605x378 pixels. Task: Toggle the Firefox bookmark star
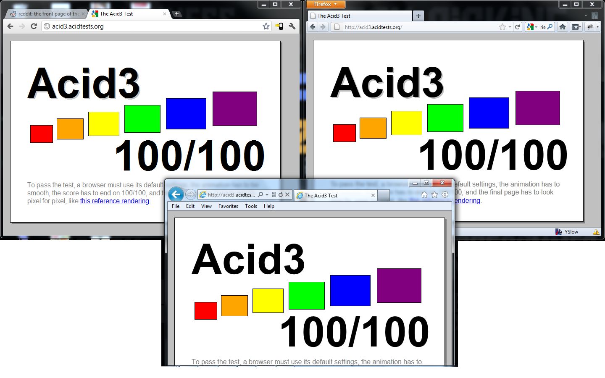click(502, 27)
